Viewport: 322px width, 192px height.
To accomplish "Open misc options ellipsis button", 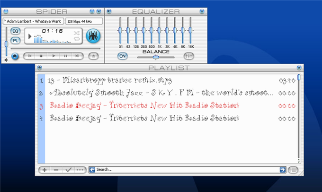I will point(80,170).
